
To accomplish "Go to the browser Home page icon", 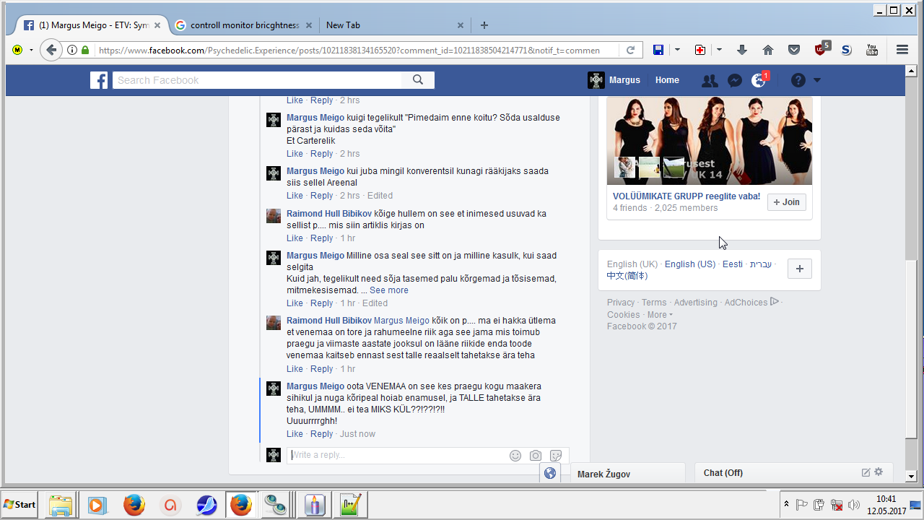I will pos(768,50).
